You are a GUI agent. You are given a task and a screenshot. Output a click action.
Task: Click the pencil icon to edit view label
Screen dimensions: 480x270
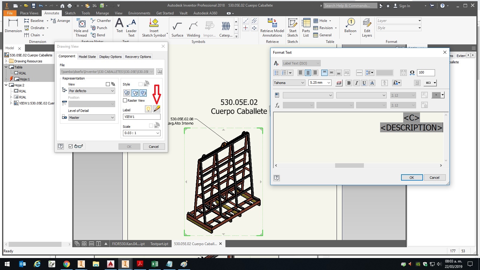pos(157,109)
